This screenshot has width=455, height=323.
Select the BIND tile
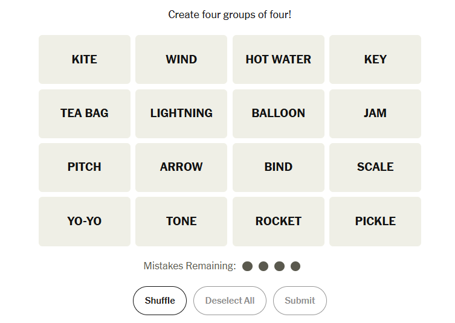(x=278, y=167)
